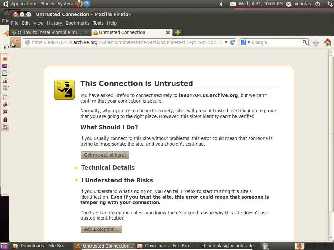Go to the Firefox home page icon
Image resolution: width=334 pixels, height=250 pixels.
point(327,42)
